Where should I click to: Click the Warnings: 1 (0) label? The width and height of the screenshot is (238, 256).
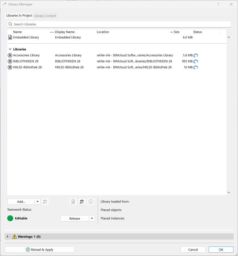pos(29,237)
